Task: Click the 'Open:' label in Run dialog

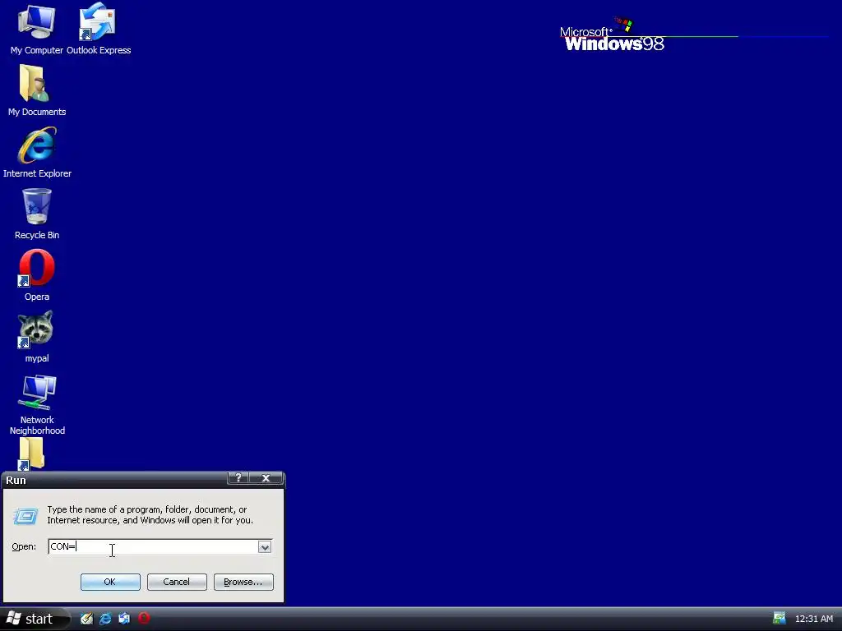Action: click(x=24, y=546)
